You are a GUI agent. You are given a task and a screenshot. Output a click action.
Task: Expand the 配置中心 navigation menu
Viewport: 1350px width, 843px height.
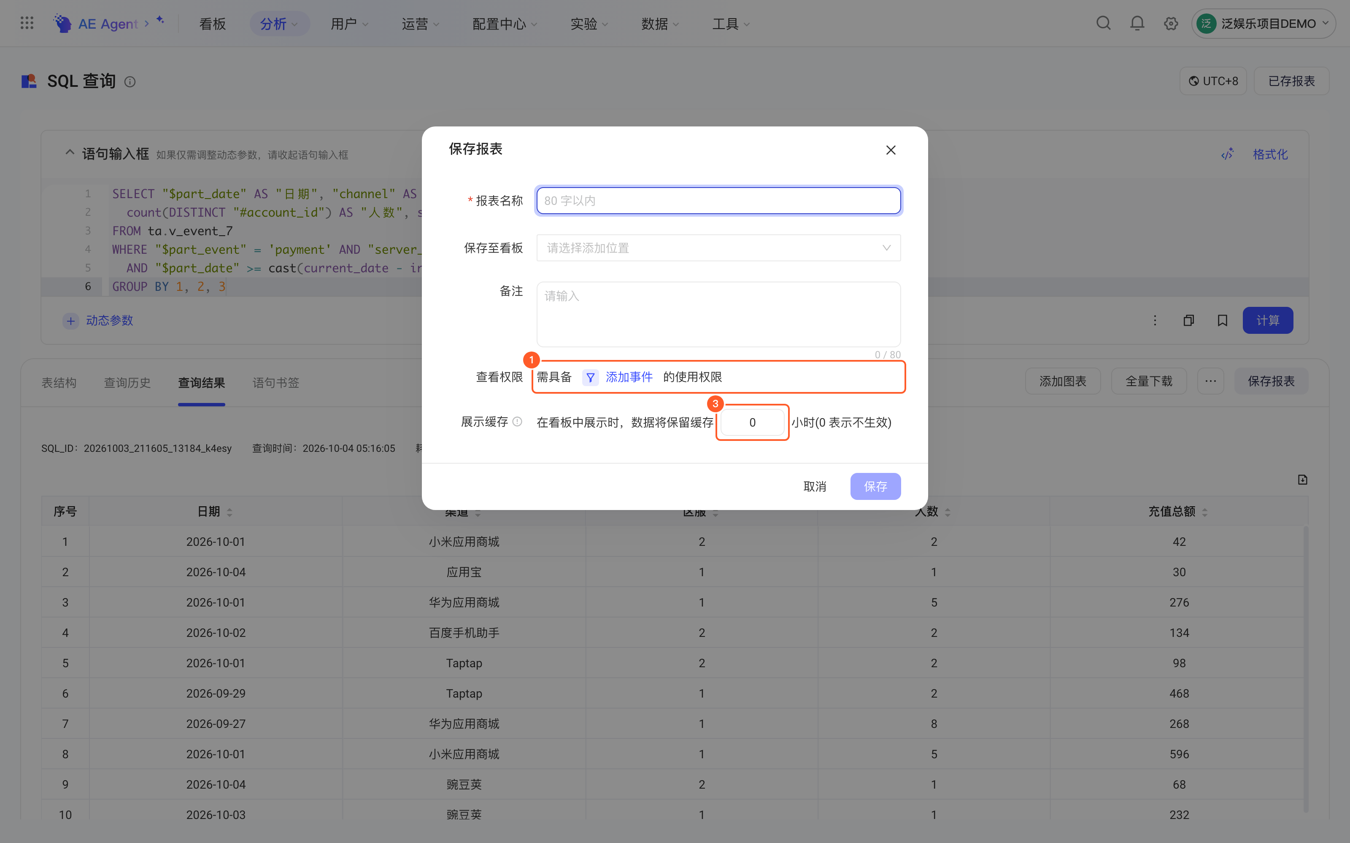(x=505, y=24)
